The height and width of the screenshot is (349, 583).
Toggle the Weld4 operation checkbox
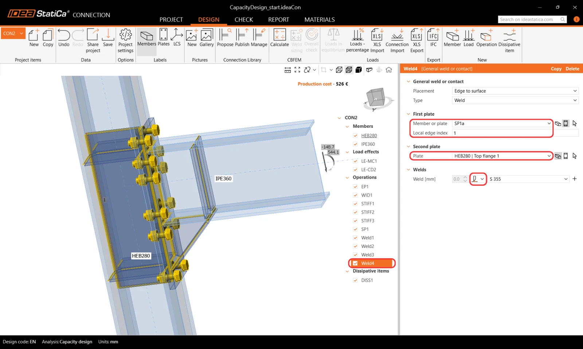(355, 263)
